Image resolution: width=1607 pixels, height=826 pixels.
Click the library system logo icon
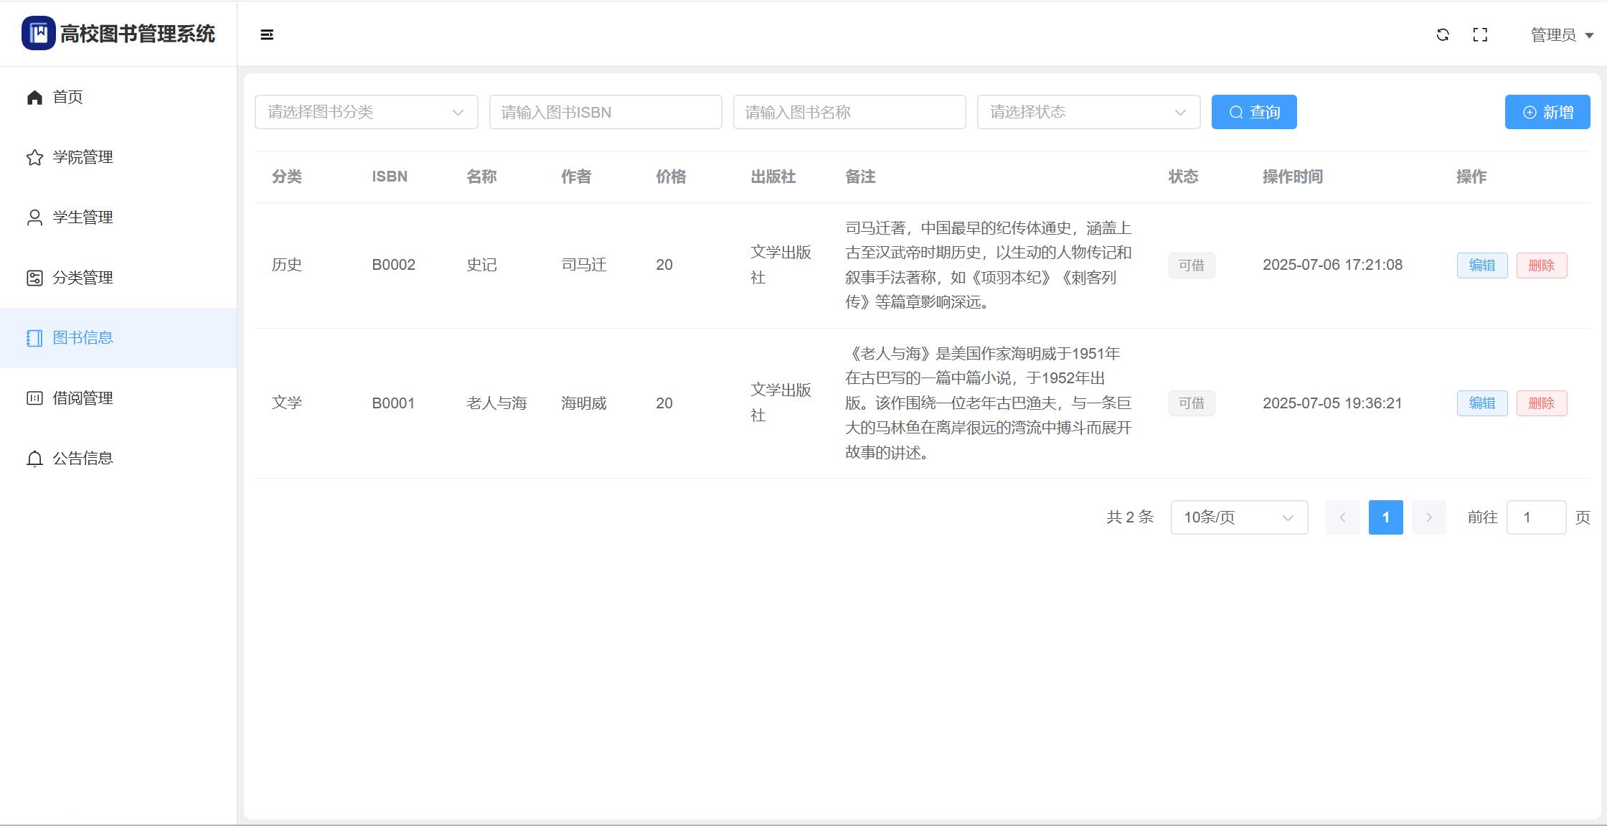click(x=38, y=33)
